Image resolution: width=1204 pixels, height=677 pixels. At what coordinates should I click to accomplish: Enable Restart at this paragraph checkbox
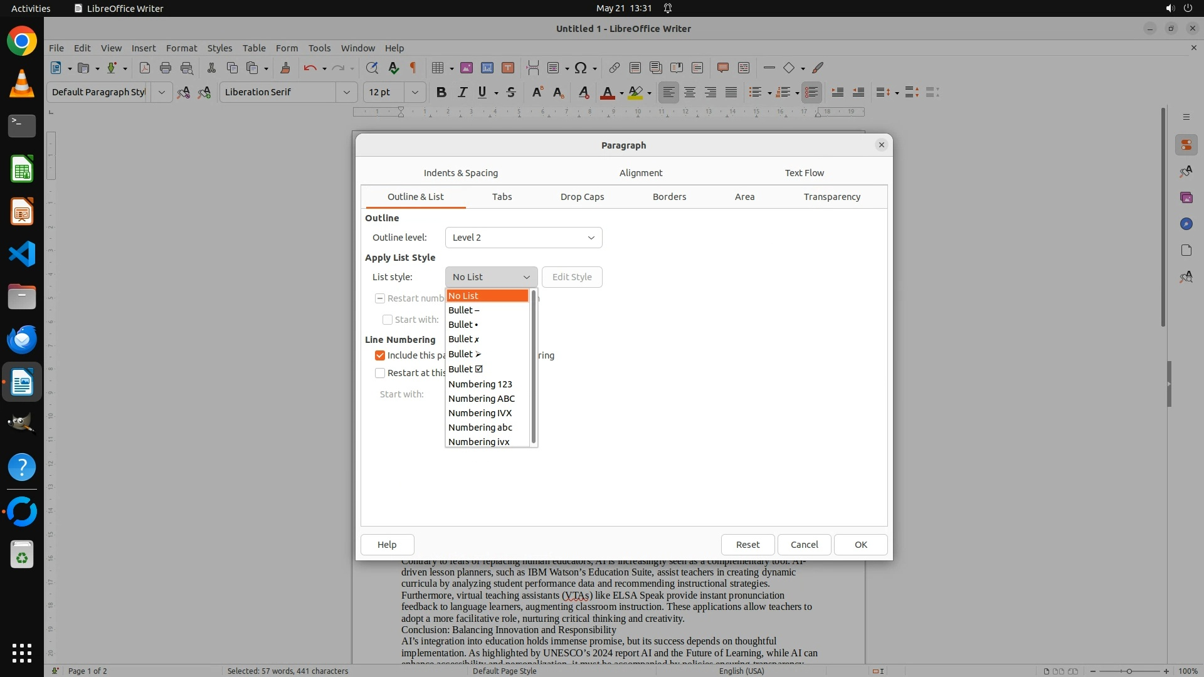pyautogui.click(x=380, y=373)
